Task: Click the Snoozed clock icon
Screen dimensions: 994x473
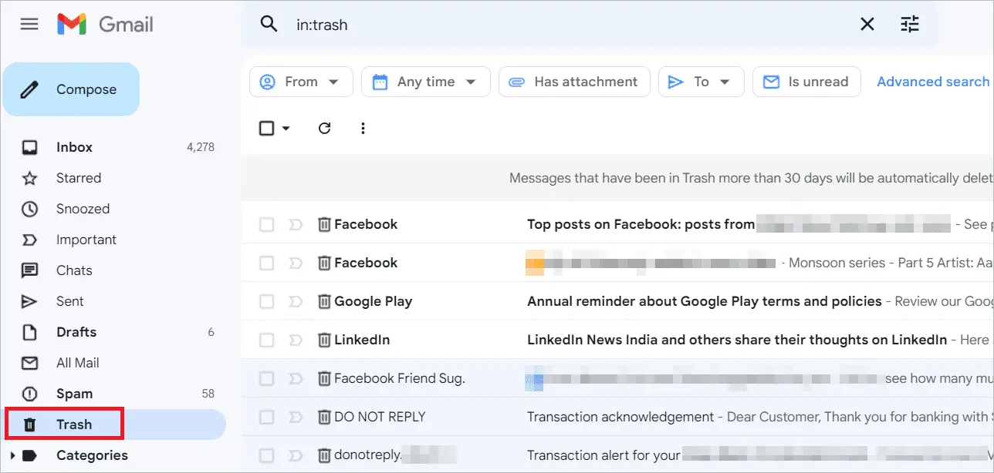Action: (29, 209)
